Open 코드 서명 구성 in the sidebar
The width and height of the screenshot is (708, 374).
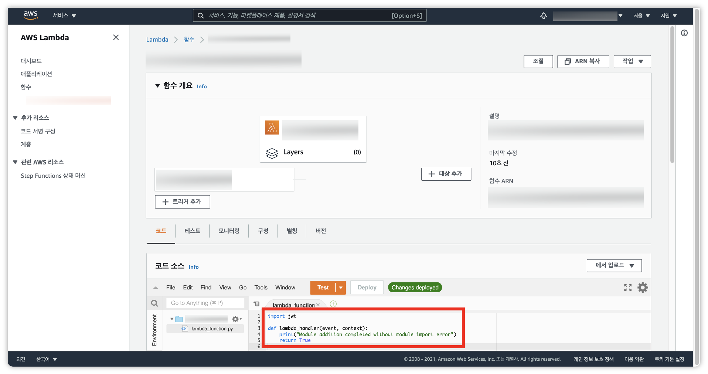(38, 131)
